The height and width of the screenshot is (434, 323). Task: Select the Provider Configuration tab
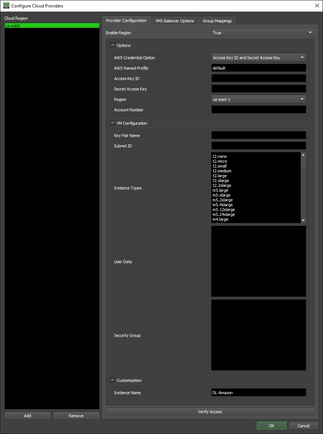pyautogui.click(x=126, y=20)
